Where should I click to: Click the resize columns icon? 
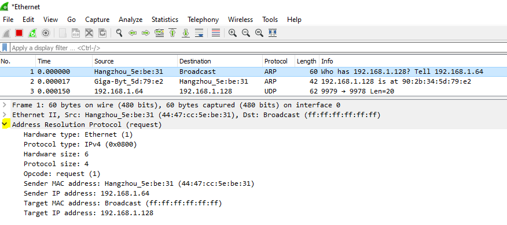tap(273, 33)
